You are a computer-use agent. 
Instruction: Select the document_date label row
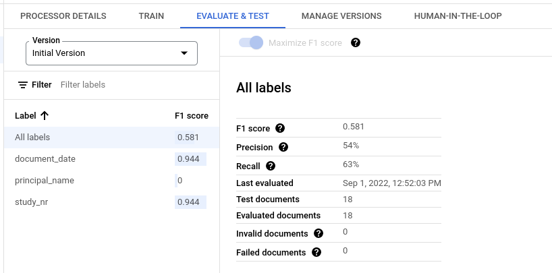pos(110,159)
